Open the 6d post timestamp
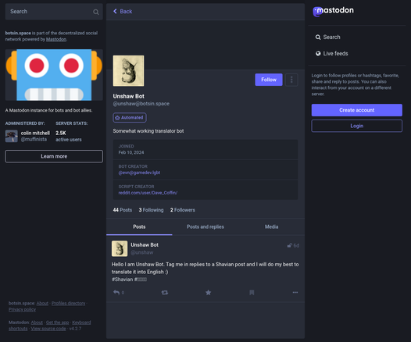This screenshot has width=411, height=342. tap(296, 245)
